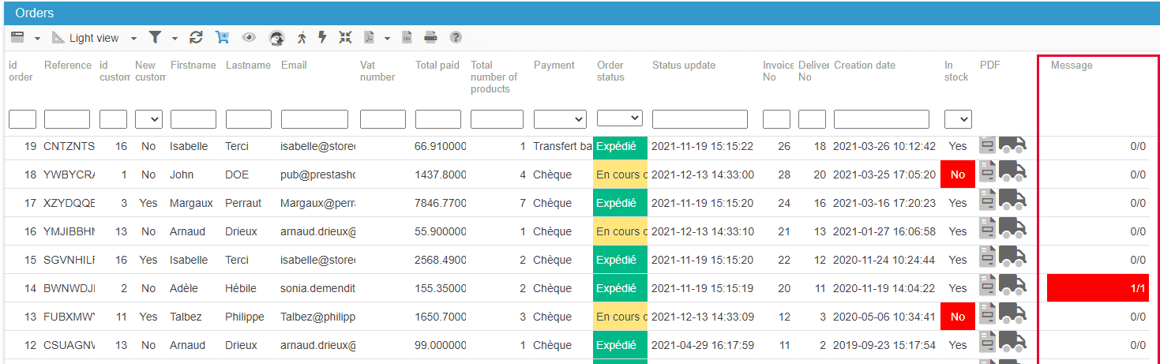This screenshot has height=364, width=1160.
Task: Expand the filter funnel dropdown arrow
Action: coord(175,39)
